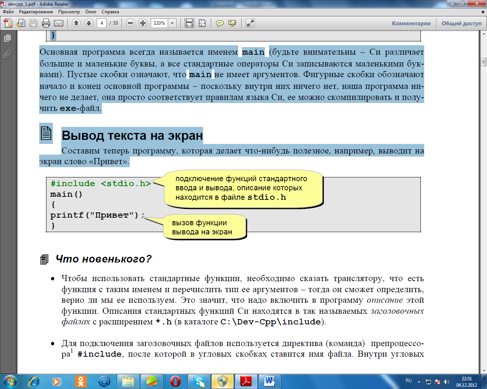Add a sticky note comment
487x389 pixels.
tap(220, 23)
